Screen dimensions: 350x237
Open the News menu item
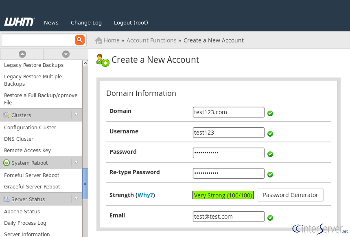(x=51, y=22)
